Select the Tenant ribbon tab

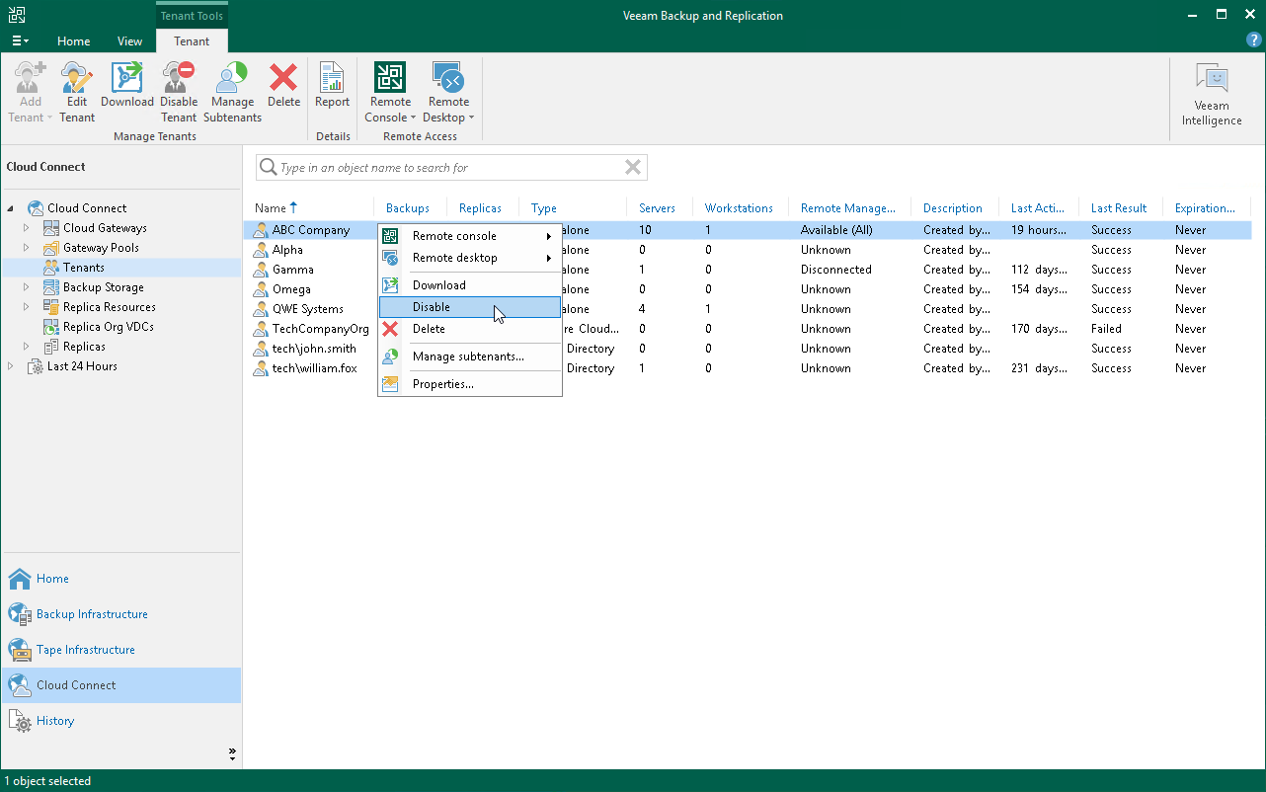pos(192,41)
